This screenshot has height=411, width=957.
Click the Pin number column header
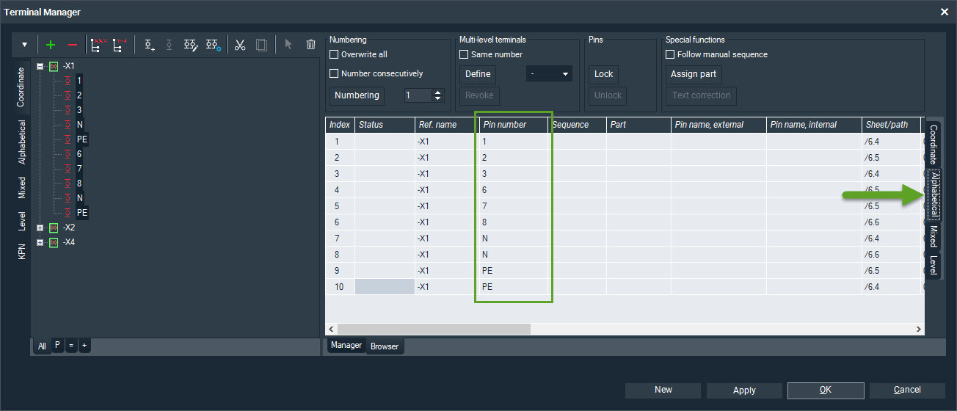512,125
